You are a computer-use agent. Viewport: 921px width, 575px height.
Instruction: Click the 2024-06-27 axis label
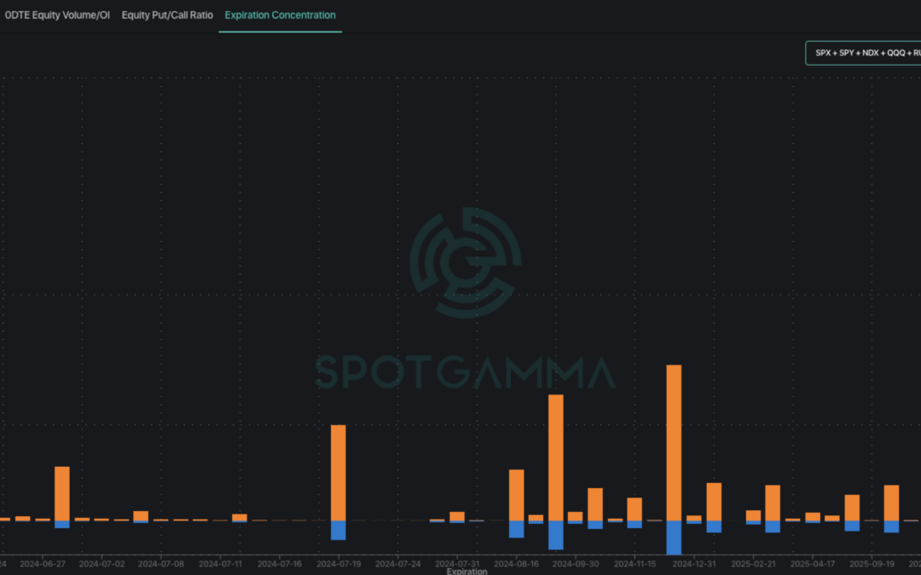point(43,564)
